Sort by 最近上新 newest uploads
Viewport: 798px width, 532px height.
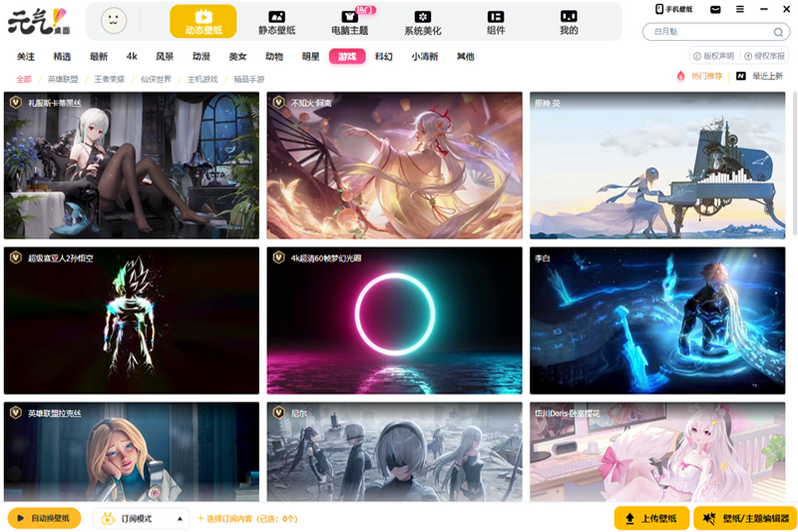pos(760,76)
